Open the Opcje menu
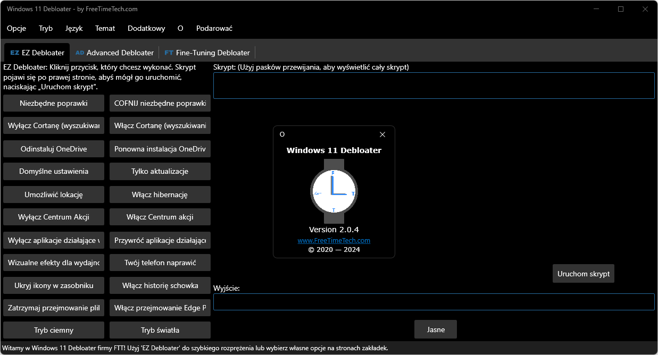658x355 pixels. [16, 28]
